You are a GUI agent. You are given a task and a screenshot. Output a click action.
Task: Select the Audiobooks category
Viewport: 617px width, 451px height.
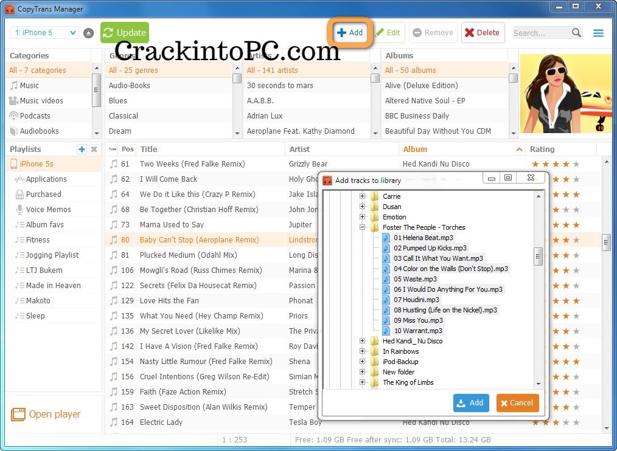[x=49, y=131]
